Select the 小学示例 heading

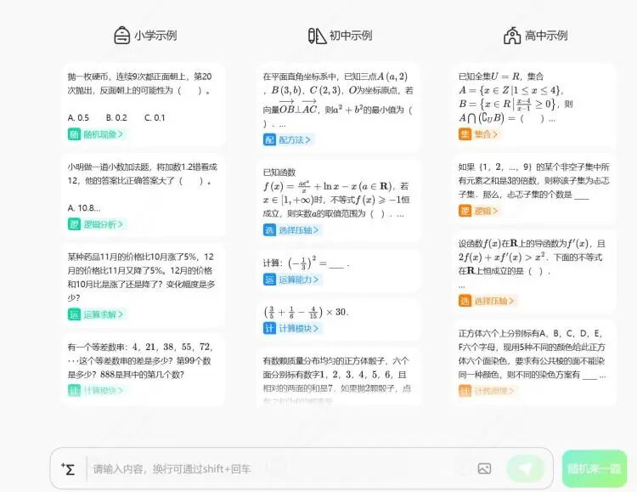pos(155,36)
